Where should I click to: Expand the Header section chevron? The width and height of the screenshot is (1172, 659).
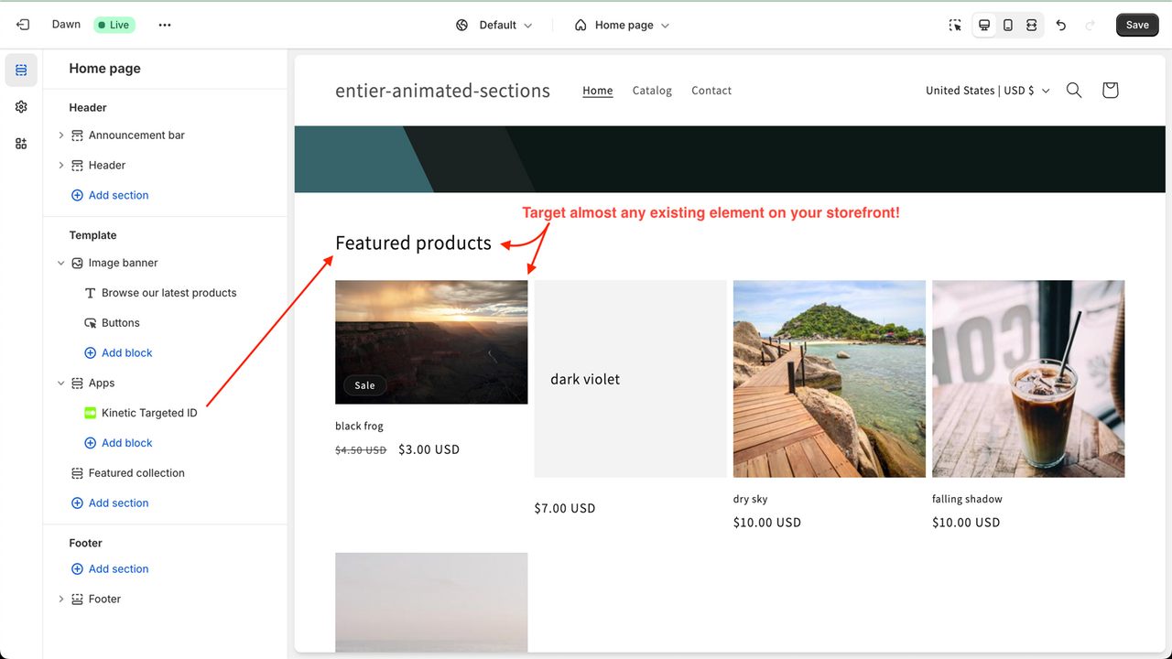61,166
